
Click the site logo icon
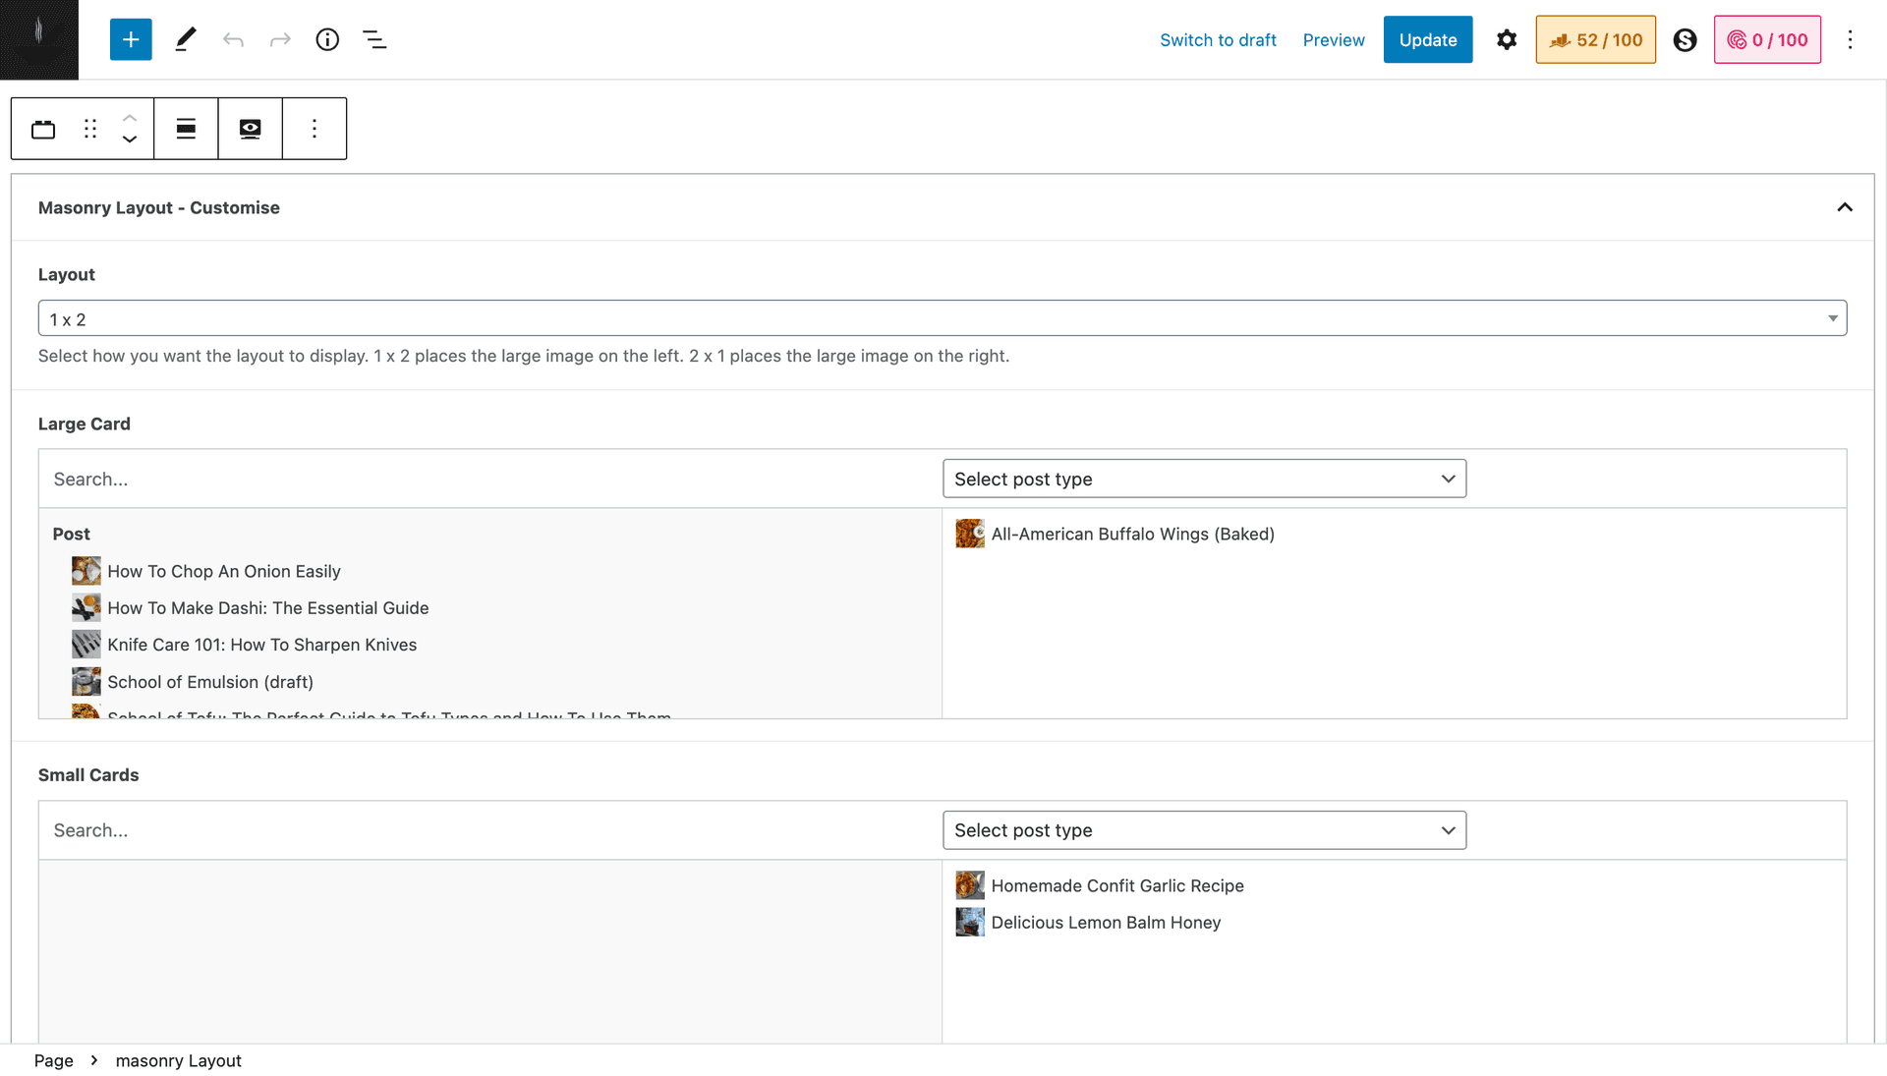pos(39,39)
